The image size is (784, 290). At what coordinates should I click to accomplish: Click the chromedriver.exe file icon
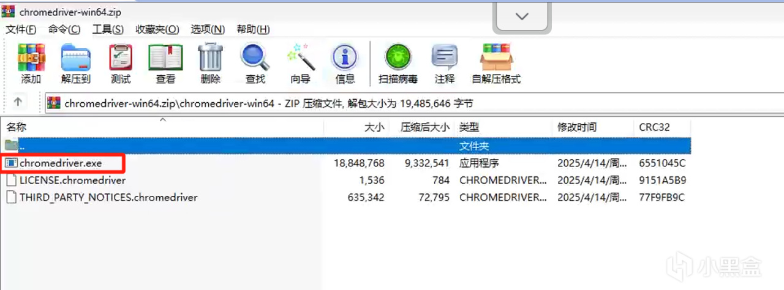pos(11,163)
